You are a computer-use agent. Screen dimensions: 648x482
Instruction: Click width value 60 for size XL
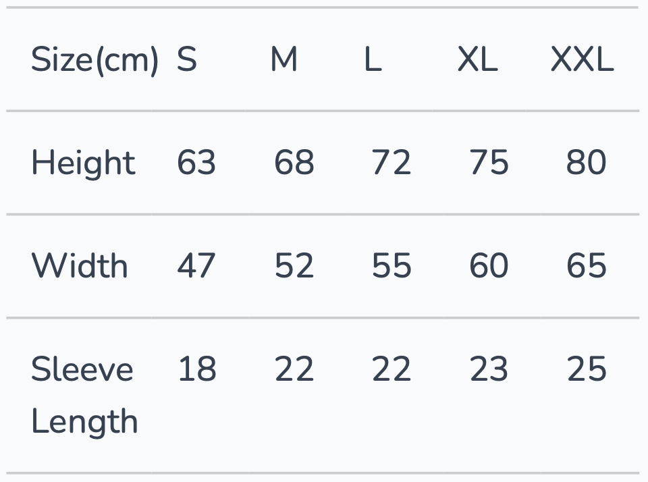(489, 265)
